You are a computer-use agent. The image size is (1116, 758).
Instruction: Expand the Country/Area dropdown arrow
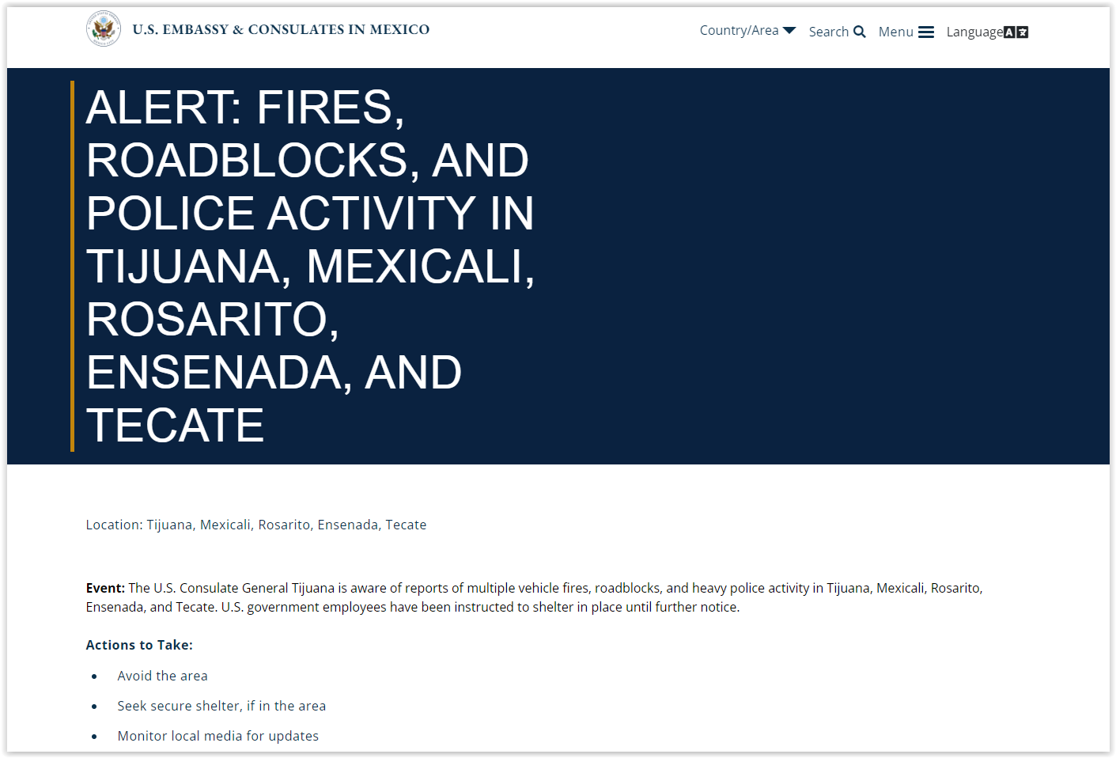[789, 30]
